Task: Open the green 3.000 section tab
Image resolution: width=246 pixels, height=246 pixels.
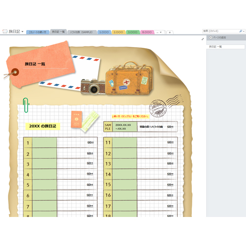Action: [x=132, y=32]
